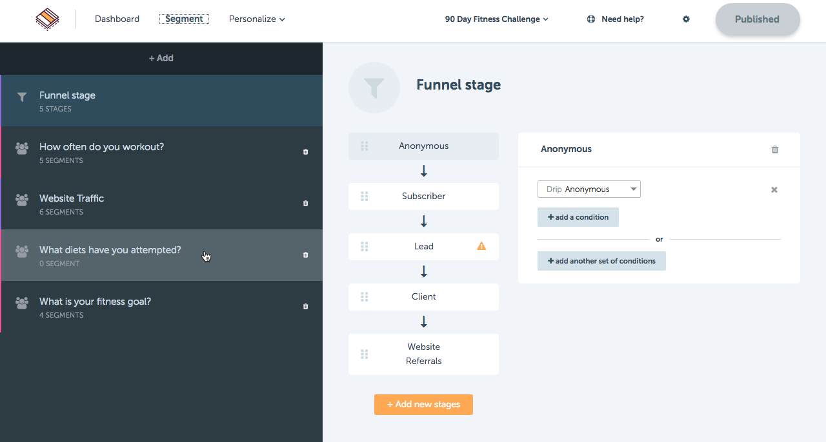Delete What diets have you attempted? group

point(306,255)
